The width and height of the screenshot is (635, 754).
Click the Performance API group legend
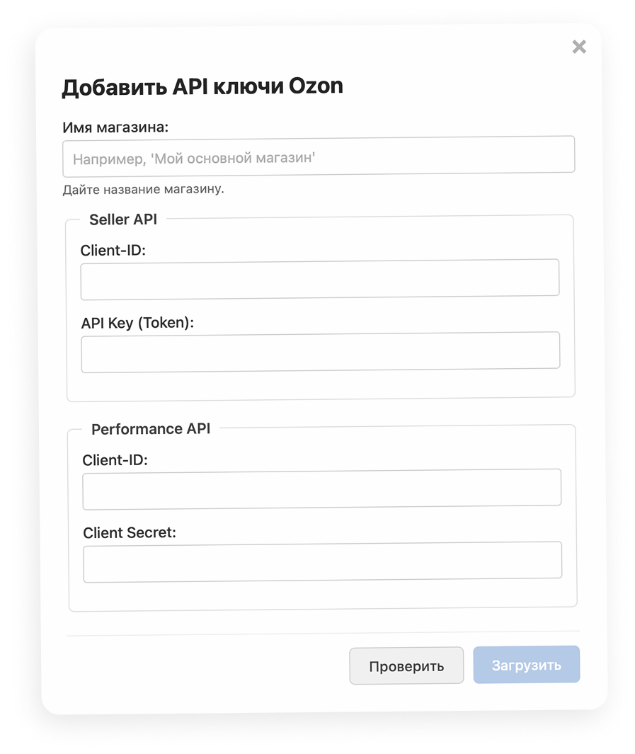(x=151, y=428)
